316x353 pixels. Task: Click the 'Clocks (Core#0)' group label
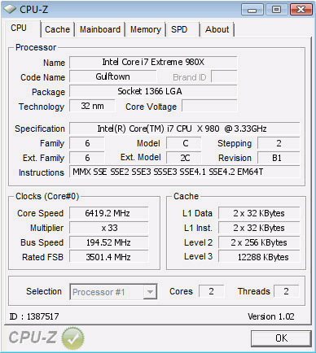pos(47,196)
